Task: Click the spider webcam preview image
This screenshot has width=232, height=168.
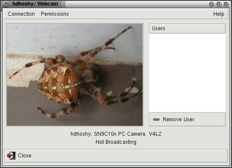Action: (x=75, y=75)
